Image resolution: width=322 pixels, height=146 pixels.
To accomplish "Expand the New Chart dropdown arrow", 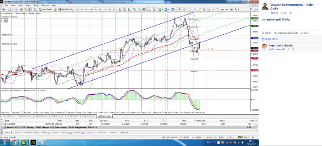I will 6,9.
